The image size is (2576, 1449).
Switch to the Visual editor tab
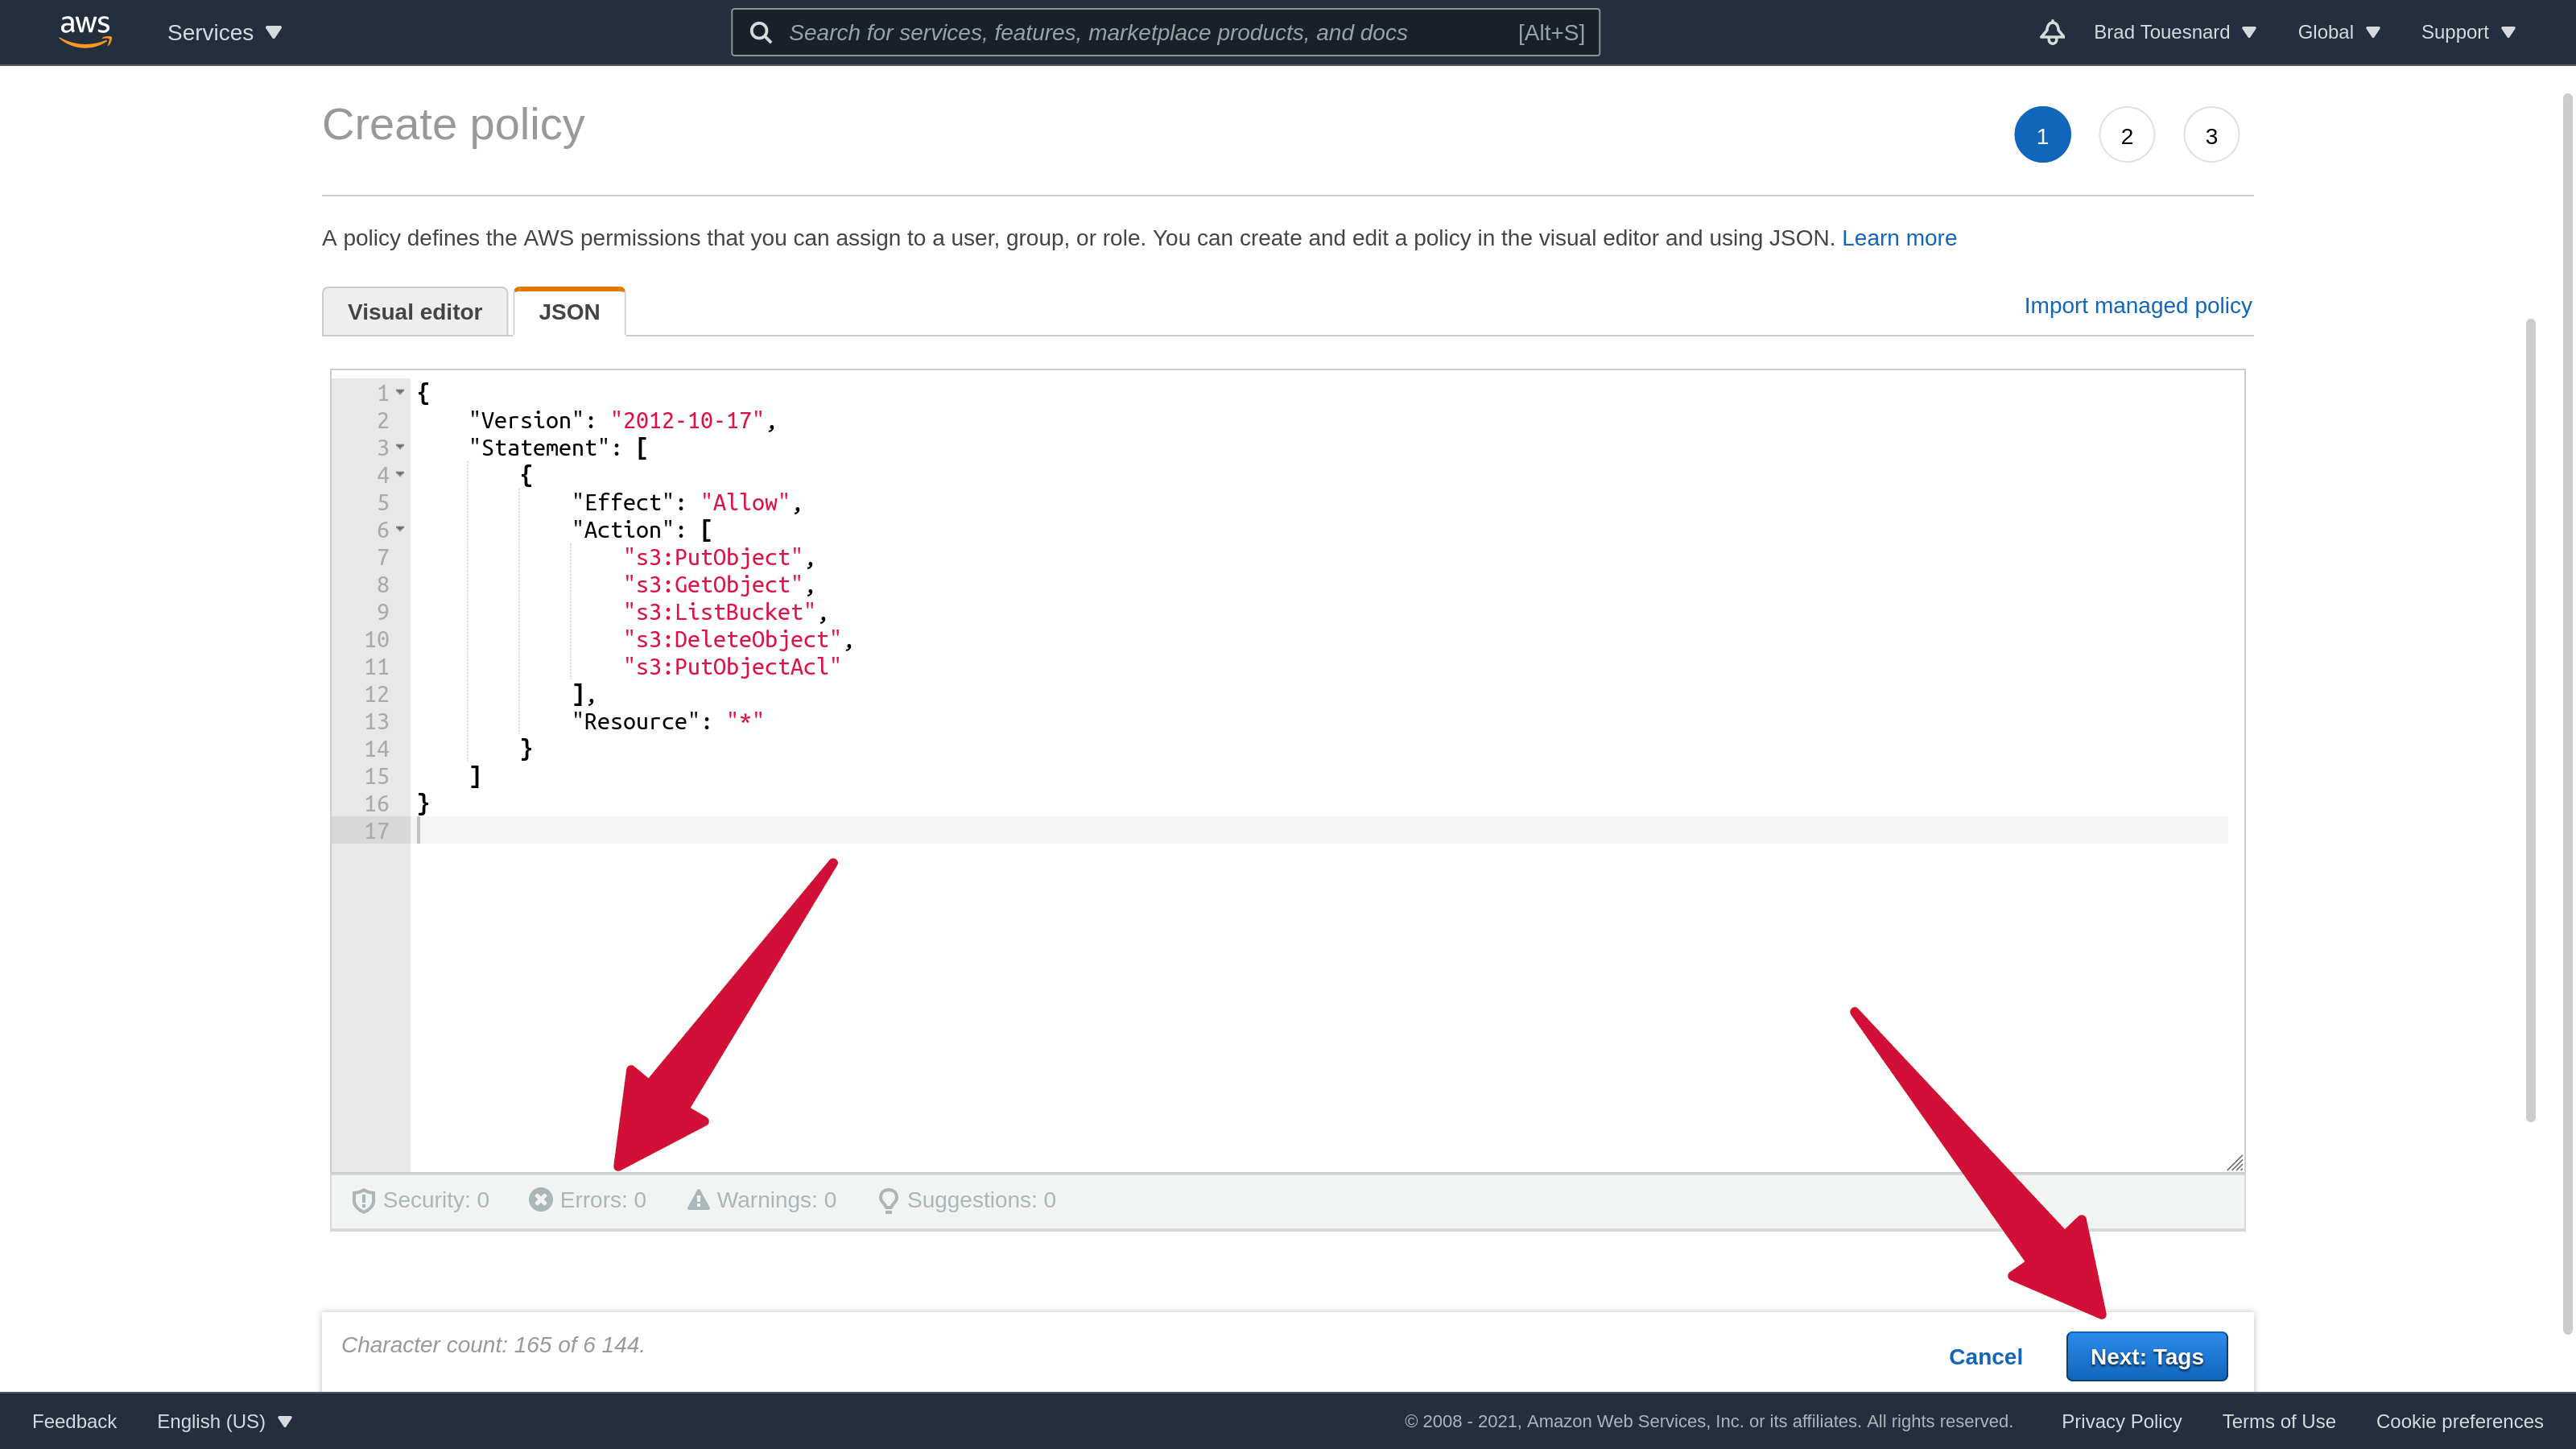tap(414, 312)
